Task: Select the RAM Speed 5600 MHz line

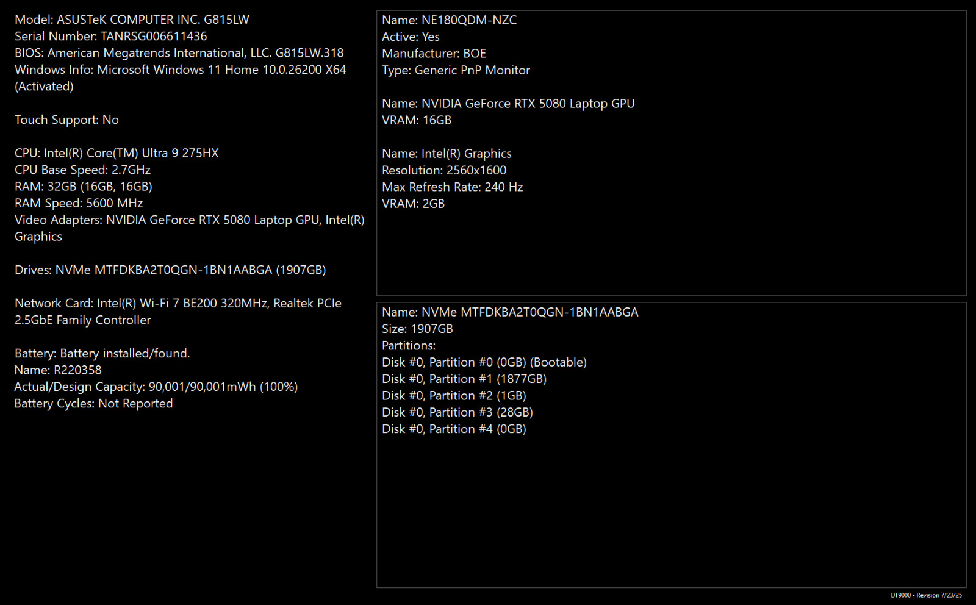Action: 79,203
